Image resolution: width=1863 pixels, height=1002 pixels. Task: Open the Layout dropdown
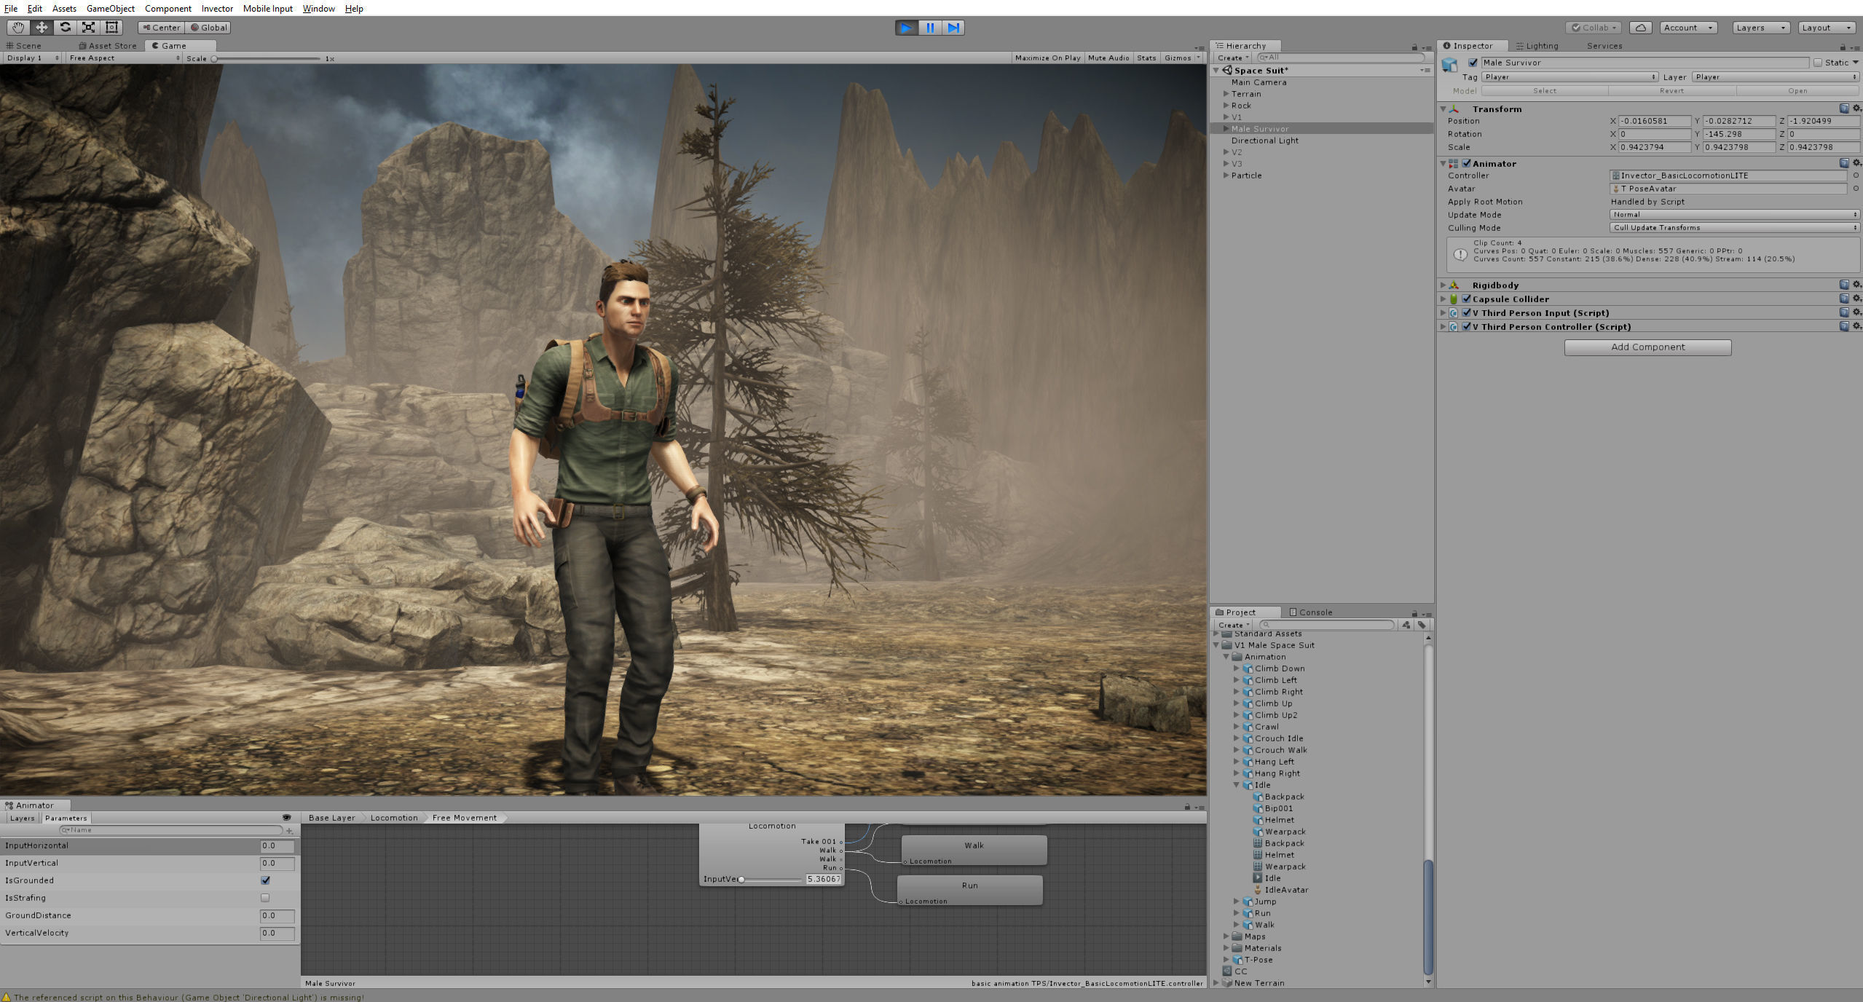(x=1826, y=28)
